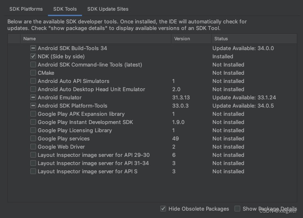Screen dimensions: 303x218
Task: Check Layout Inspector server for API 29-30
Action: click(33, 155)
